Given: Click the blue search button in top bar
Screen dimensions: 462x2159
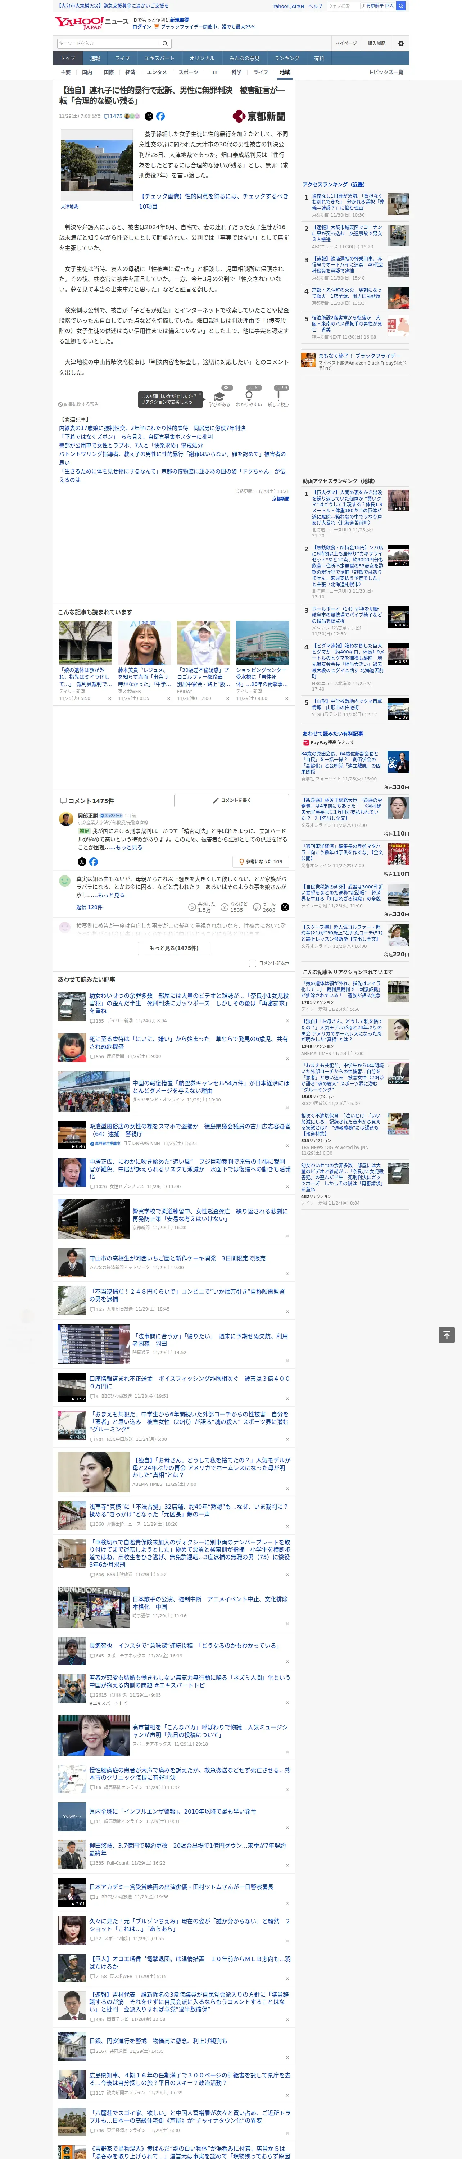Looking at the screenshot, I should 401,6.
